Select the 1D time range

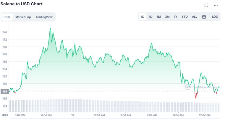[143, 17]
